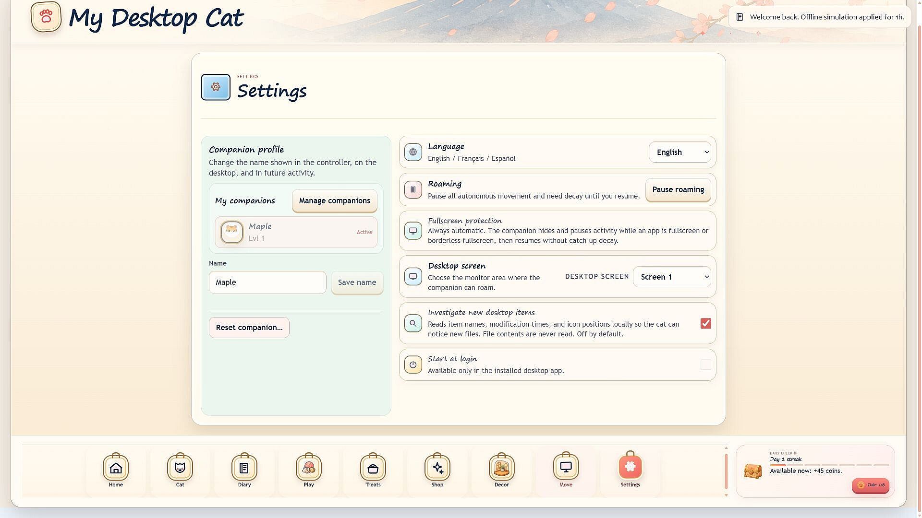
Task: Open the Cat tab in bottom navigation
Action: pos(180,470)
